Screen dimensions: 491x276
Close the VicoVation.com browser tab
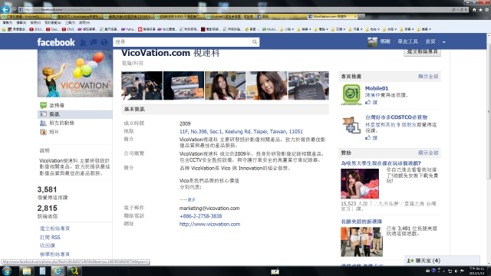pyautogui.click(x=355, y=16)
